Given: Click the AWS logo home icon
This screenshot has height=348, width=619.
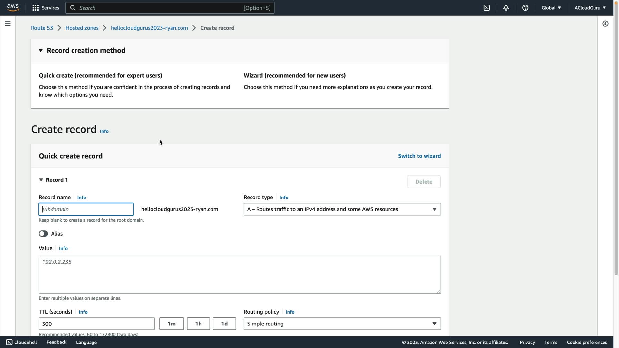Looking at the screenshot, I should (x=13, y=7).
